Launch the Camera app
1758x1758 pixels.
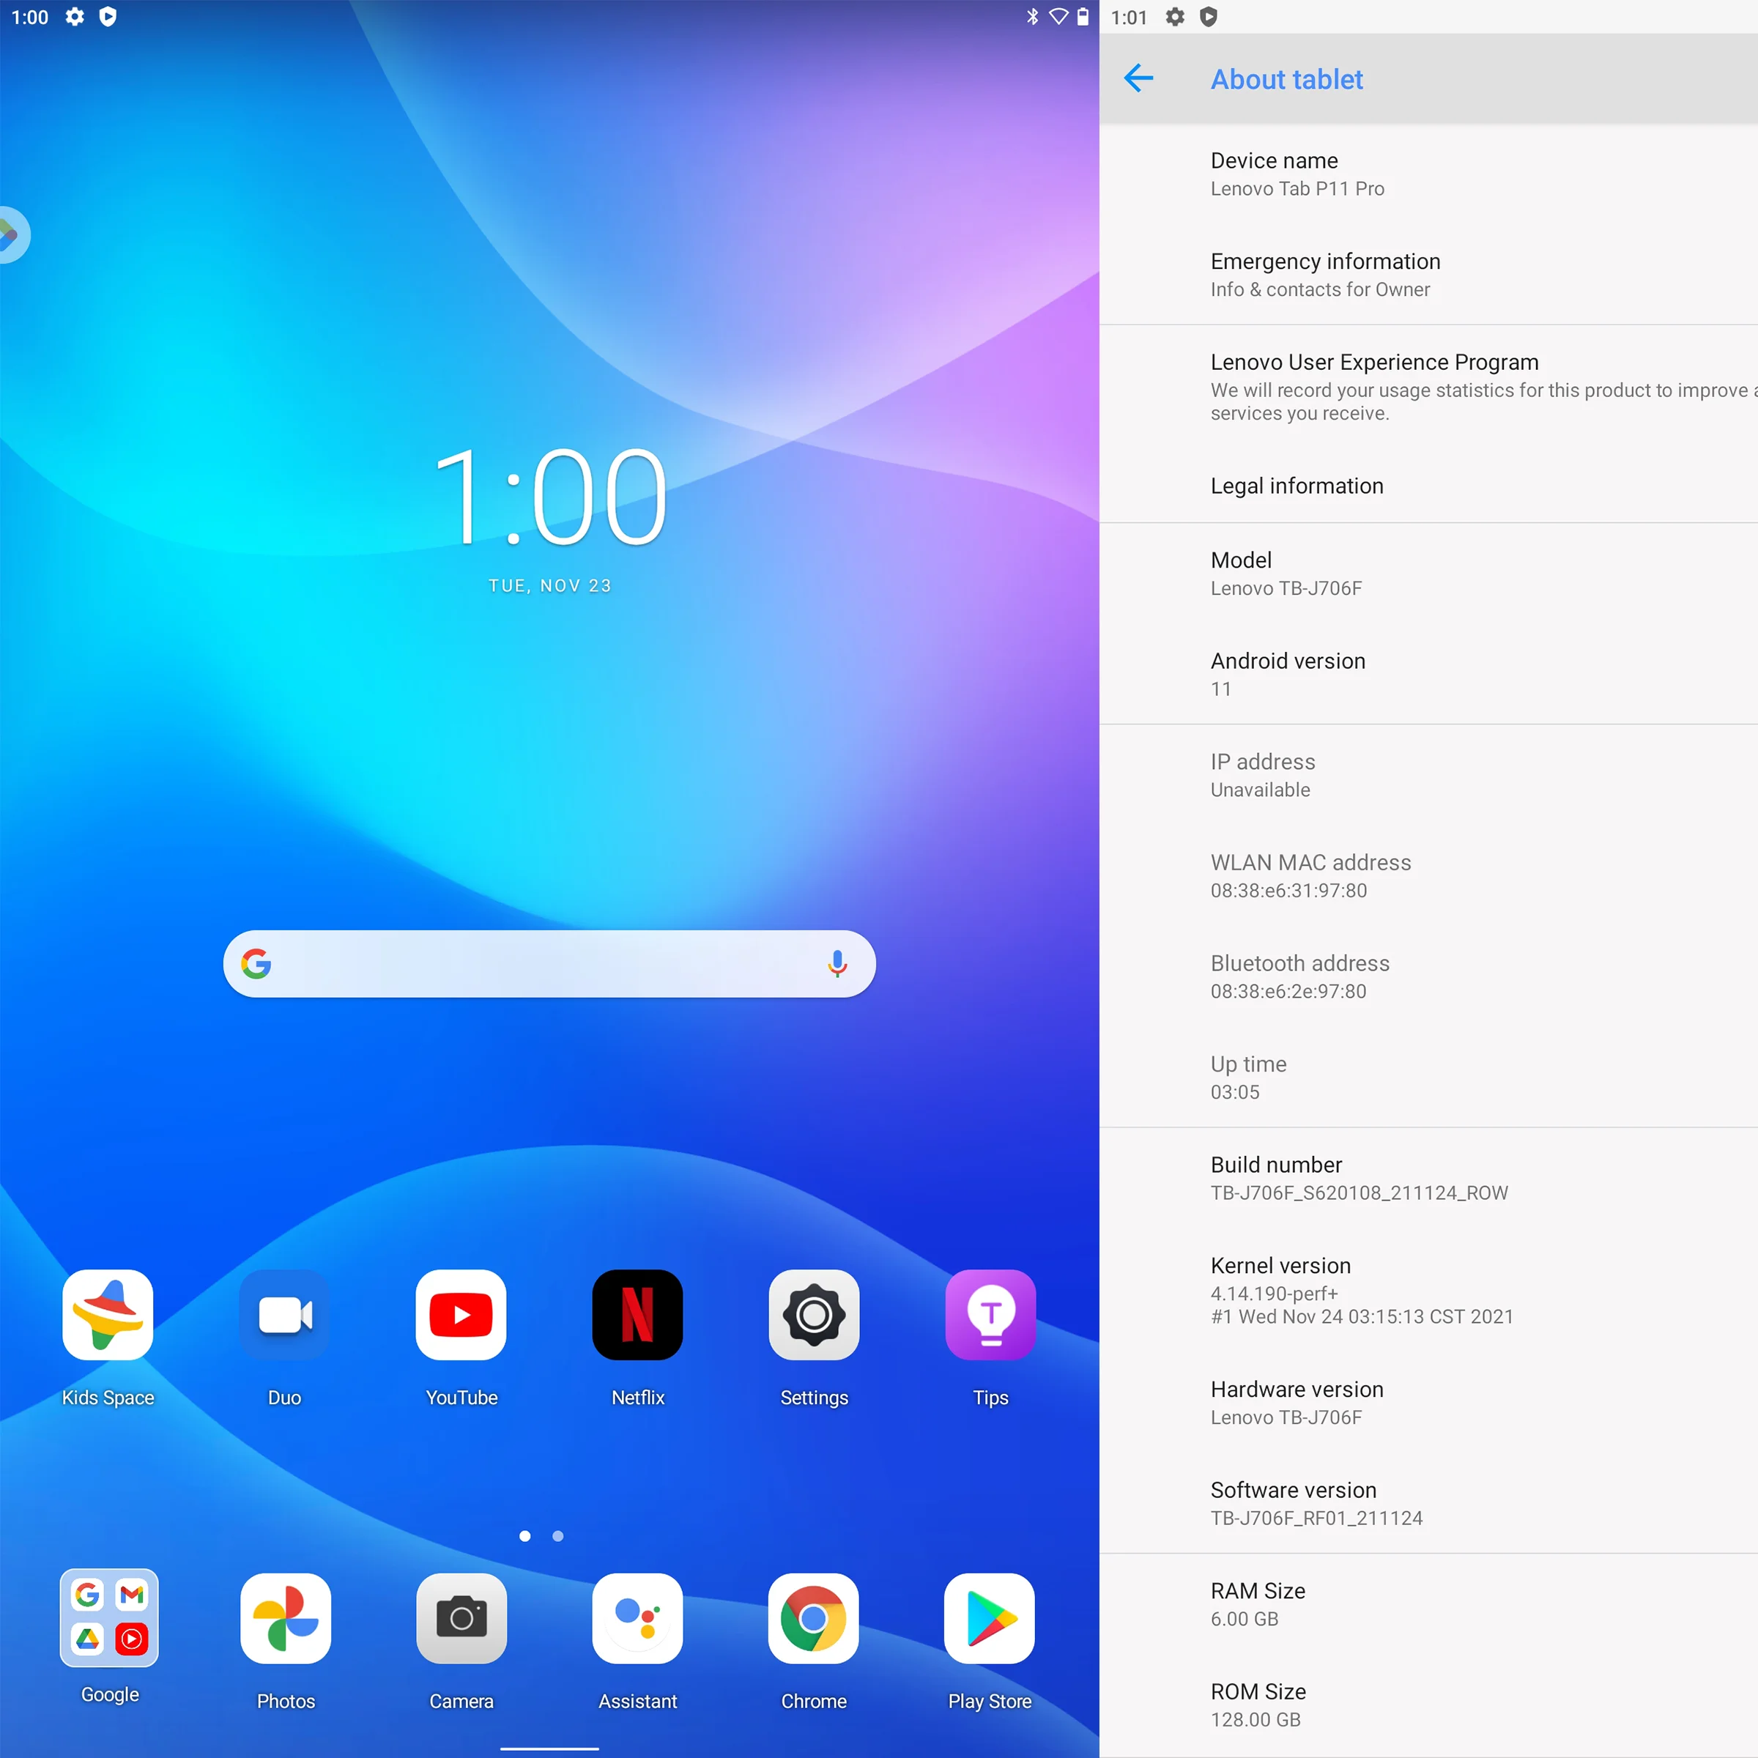461,1618
